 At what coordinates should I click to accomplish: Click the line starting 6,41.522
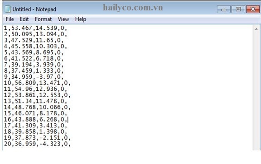[x=34, y=58]
